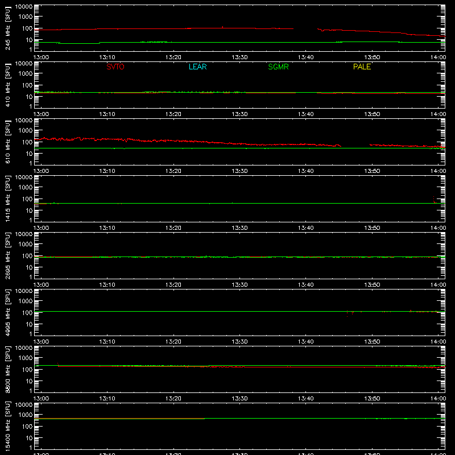455x455 pixels.
Task: Click the cyan LEAR station legend label
Action: [197, 67]
